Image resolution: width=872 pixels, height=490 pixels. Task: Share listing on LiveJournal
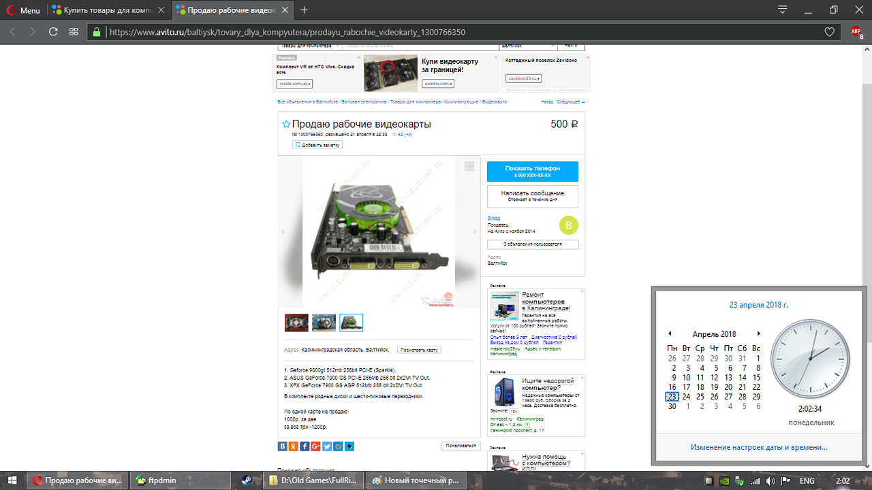[349, 446]
